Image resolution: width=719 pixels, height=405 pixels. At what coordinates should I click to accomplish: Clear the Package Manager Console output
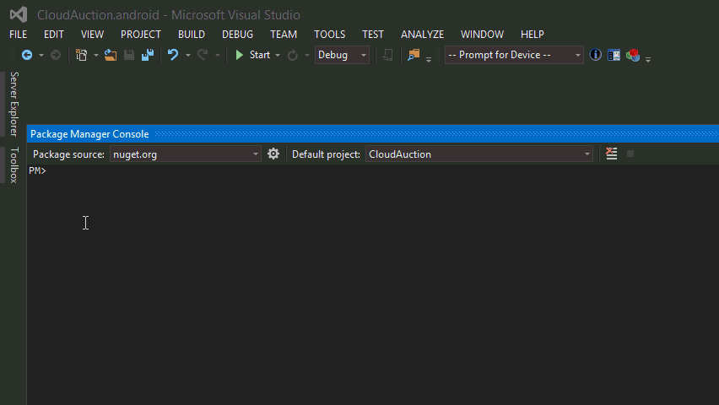(611, 154)
